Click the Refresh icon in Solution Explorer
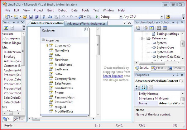This screenshot has width=187, height=130. coord(151,28)
